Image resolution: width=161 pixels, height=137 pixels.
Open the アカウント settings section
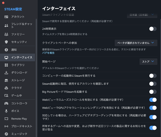click(x=17, y=17)
